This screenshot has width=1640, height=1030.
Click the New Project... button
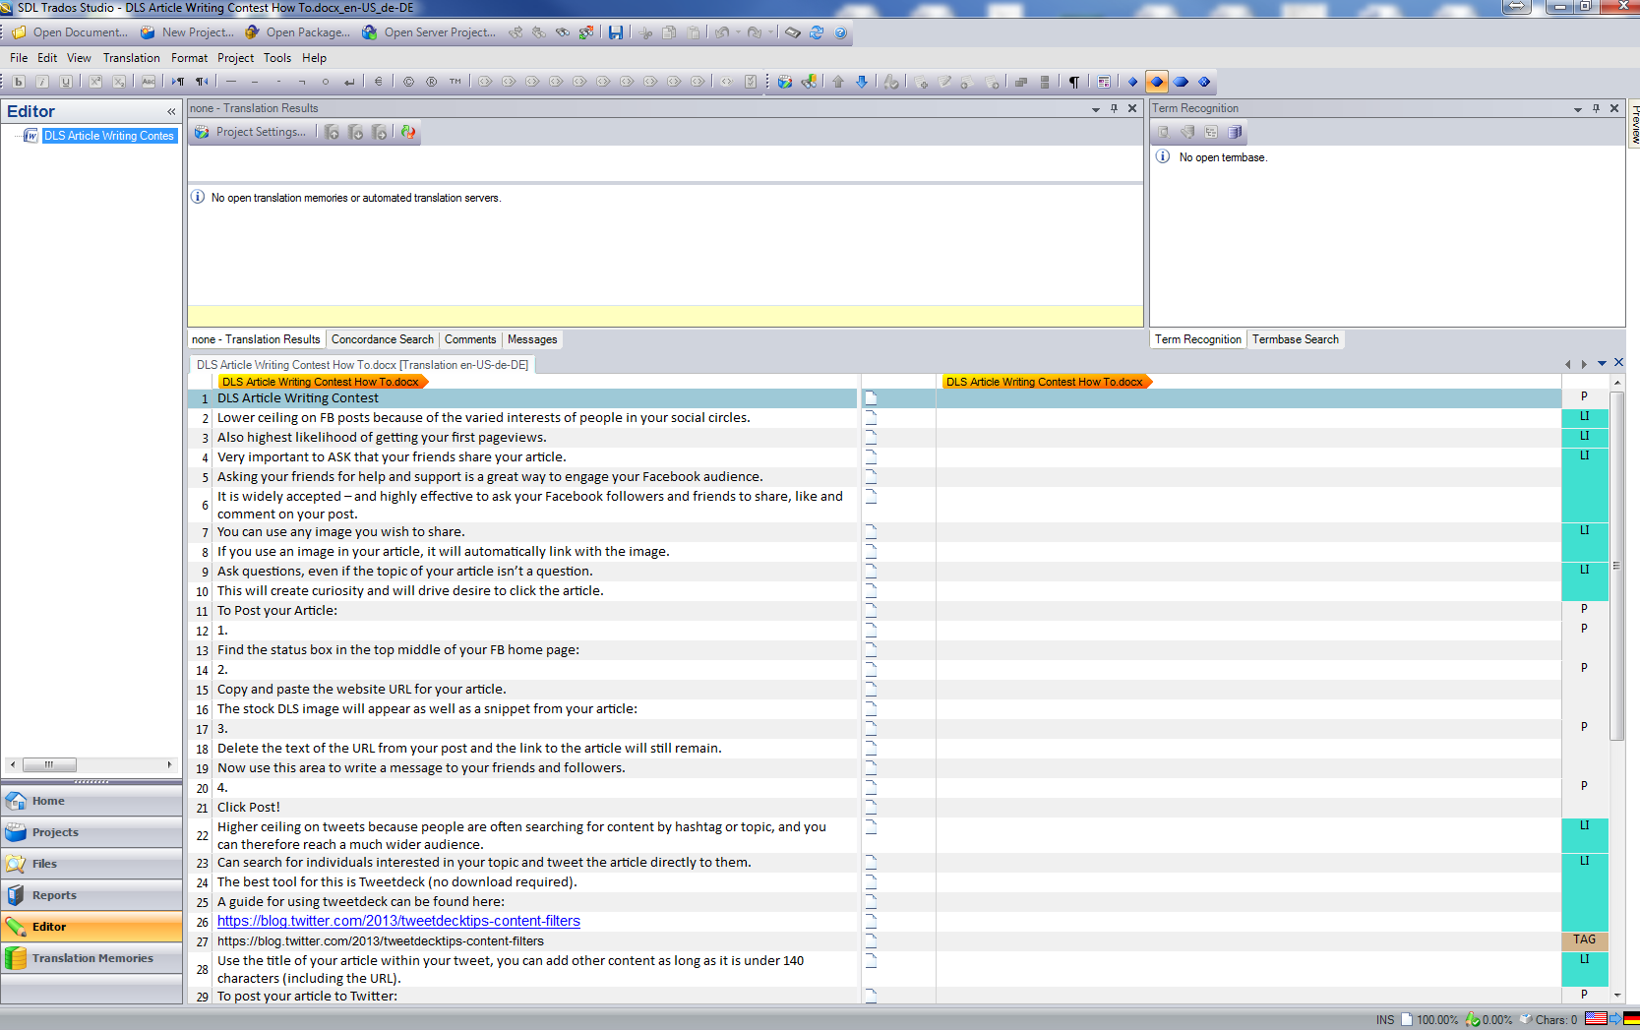[187, 32]
